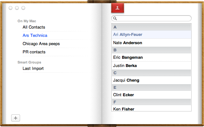Click inside the contacts search field
The image size is (204, 127).
click(x=151, y=18)
